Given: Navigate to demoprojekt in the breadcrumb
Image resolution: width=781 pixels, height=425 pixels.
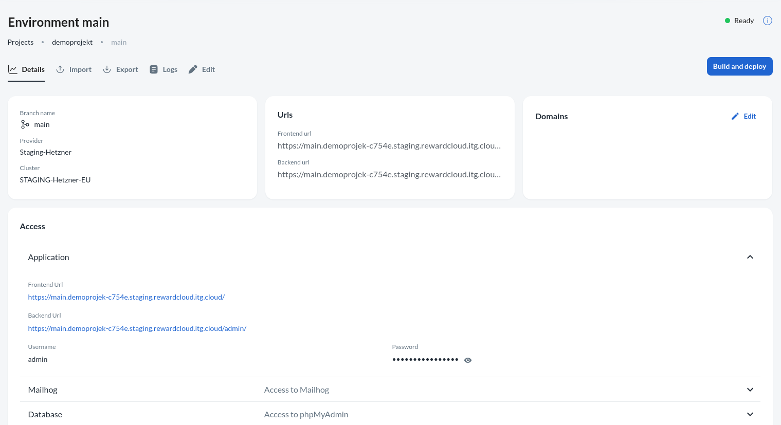Looking at the screenshot, I should point(72,42).
